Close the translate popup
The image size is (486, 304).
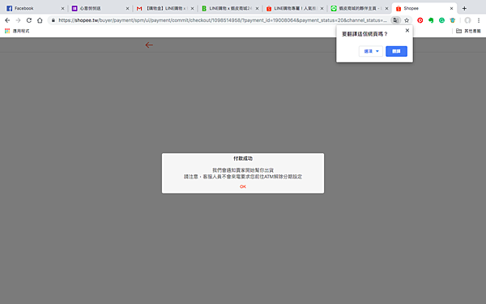(407, 31)
